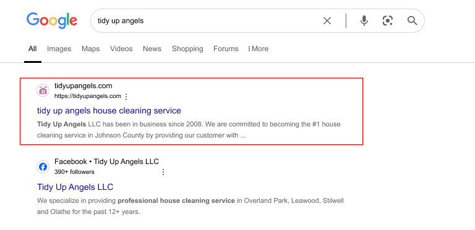This screenshot has width=475, height=230.
Task: Start voice search with microphone icon
Action: 364,21
